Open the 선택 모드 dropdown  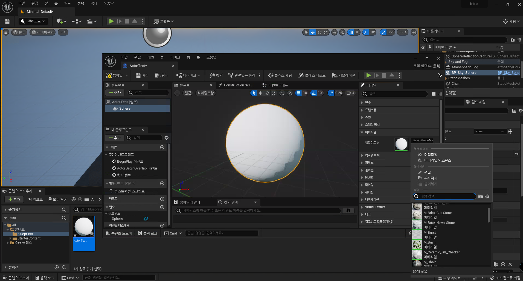[33, 21]
